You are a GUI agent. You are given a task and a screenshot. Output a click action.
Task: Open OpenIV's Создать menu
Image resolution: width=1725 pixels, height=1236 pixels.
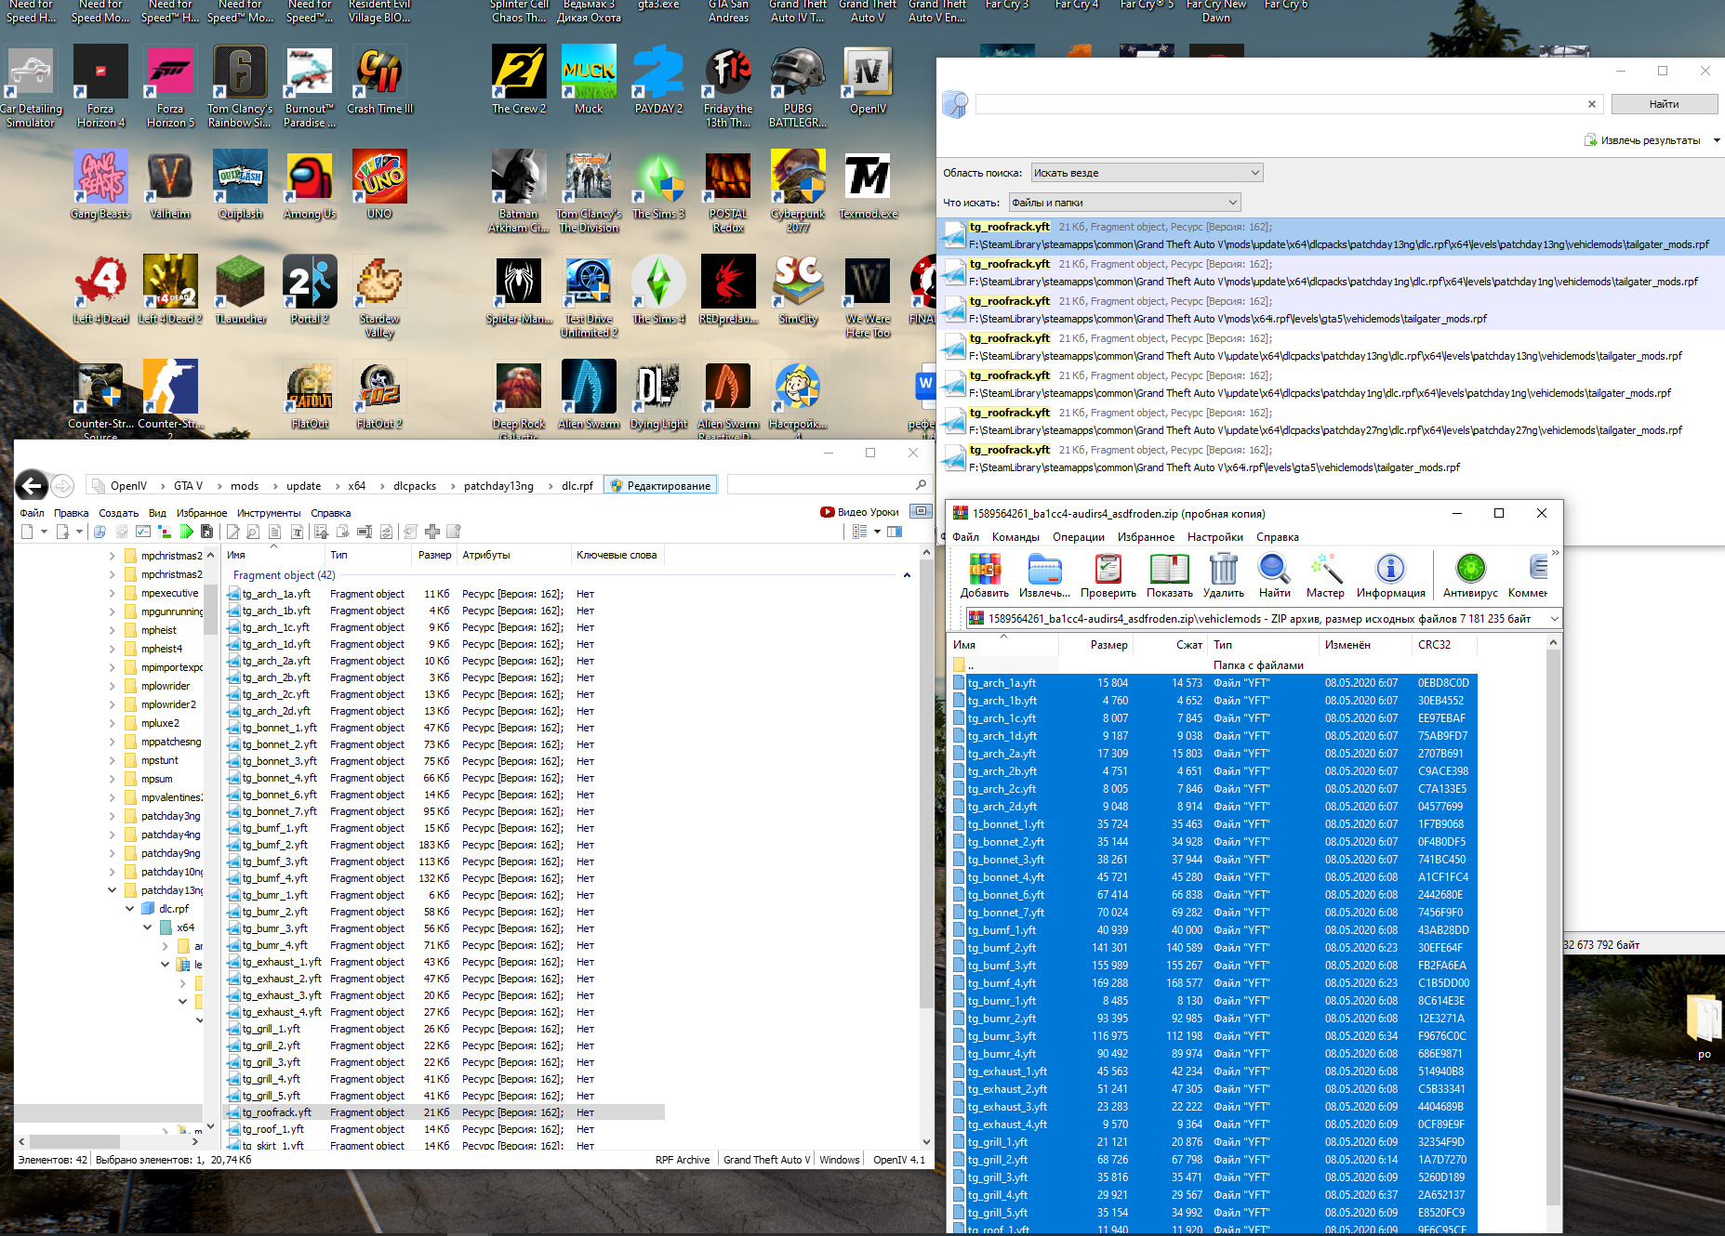tap(119, 513)
